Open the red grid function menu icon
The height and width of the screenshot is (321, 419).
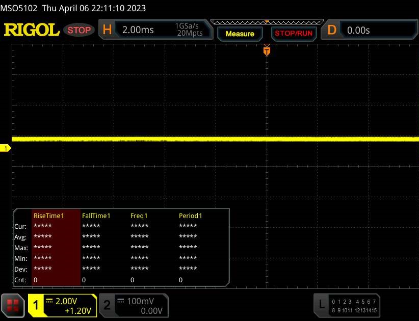(14, 305)
